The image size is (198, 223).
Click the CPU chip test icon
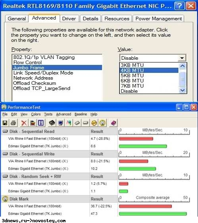click(52, 123)
